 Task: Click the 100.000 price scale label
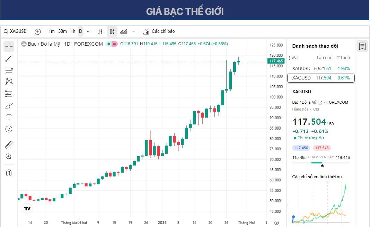pyautogui.click(x=276, y=97)
